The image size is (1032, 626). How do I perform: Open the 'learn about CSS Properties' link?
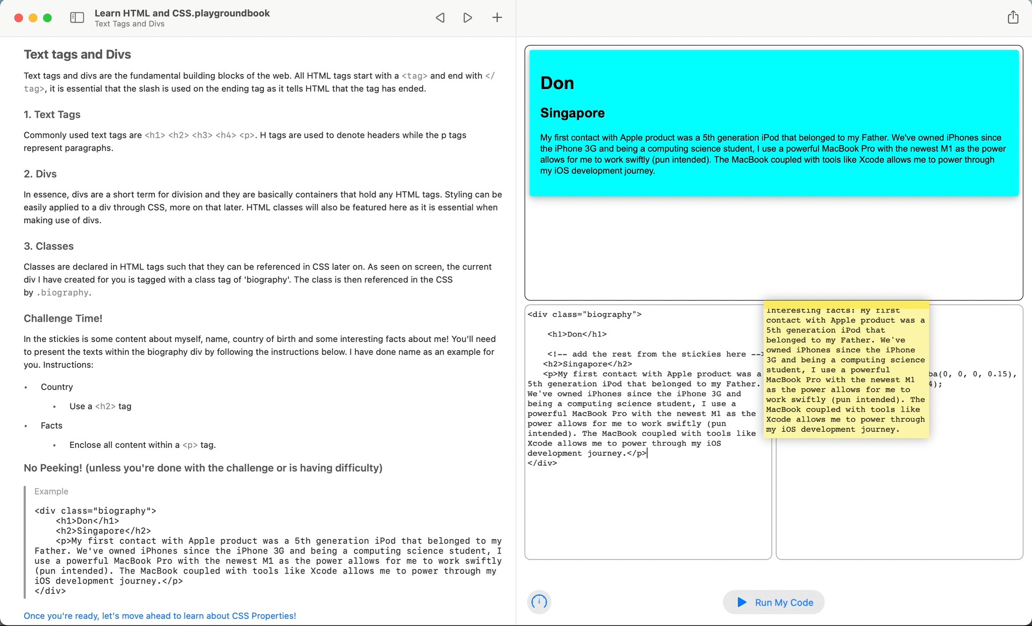(160, 616)
